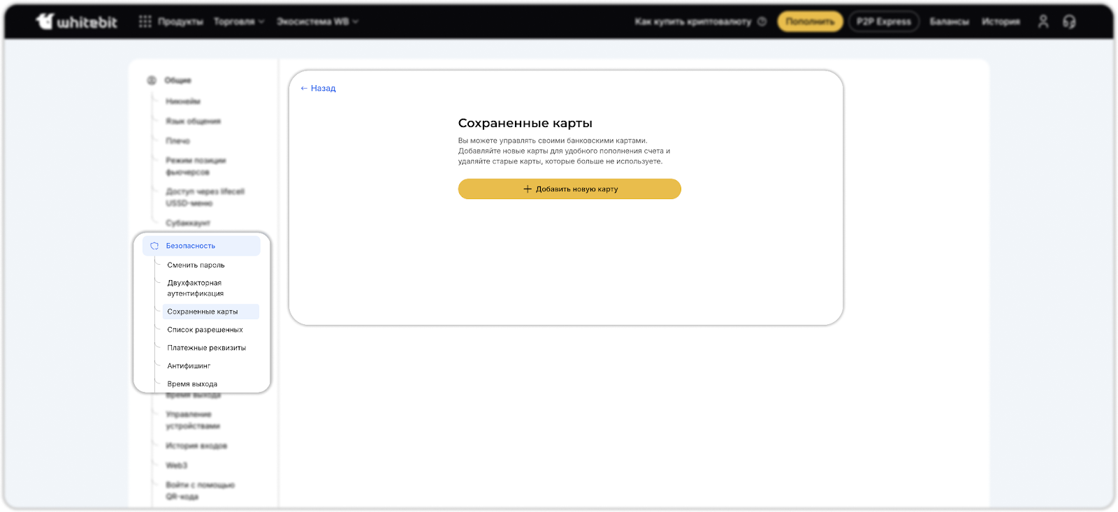
Task: Click the back arrow icon beside Назад
Action: coord(304,89)
